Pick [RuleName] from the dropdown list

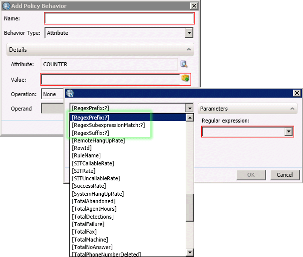(x=87, y=156)
